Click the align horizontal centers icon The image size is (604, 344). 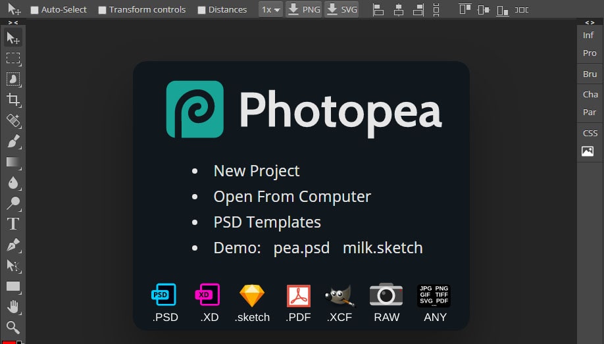tap(399, 10)
